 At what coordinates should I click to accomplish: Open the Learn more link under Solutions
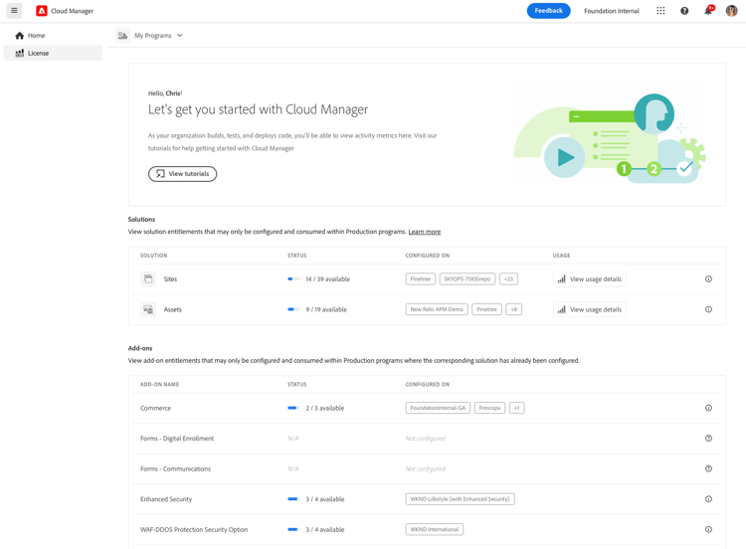pyautogui.click(x=425, y=232)
